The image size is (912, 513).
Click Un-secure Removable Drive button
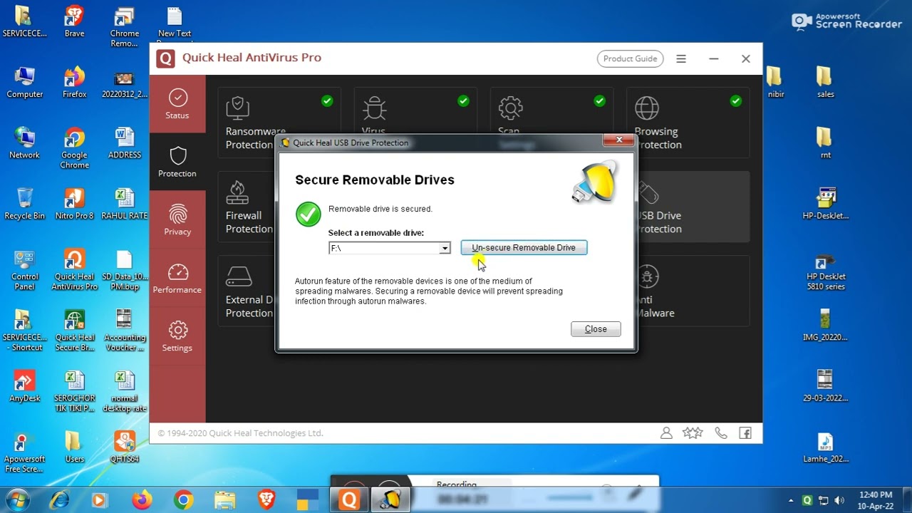pos(524,247)
